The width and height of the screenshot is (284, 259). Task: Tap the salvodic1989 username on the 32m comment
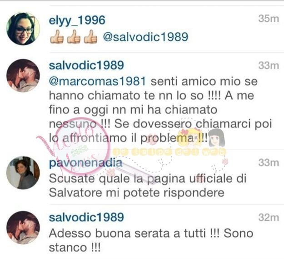[86, 217]
